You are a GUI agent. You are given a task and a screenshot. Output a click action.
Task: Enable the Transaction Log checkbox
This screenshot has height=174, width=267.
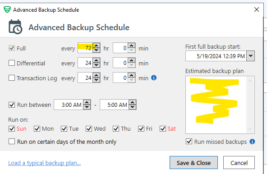12,78
